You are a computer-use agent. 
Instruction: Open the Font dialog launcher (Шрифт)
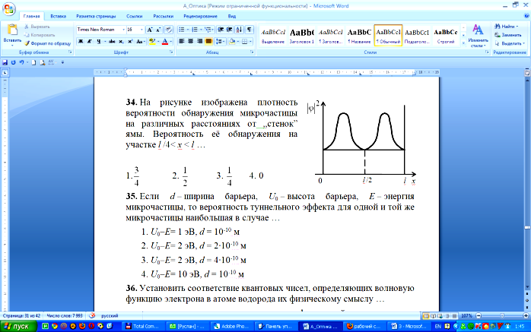coord(171,52)
